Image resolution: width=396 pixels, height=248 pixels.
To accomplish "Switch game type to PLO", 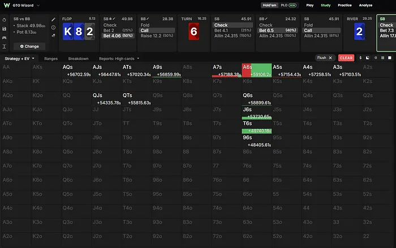I will click(289, 5).
